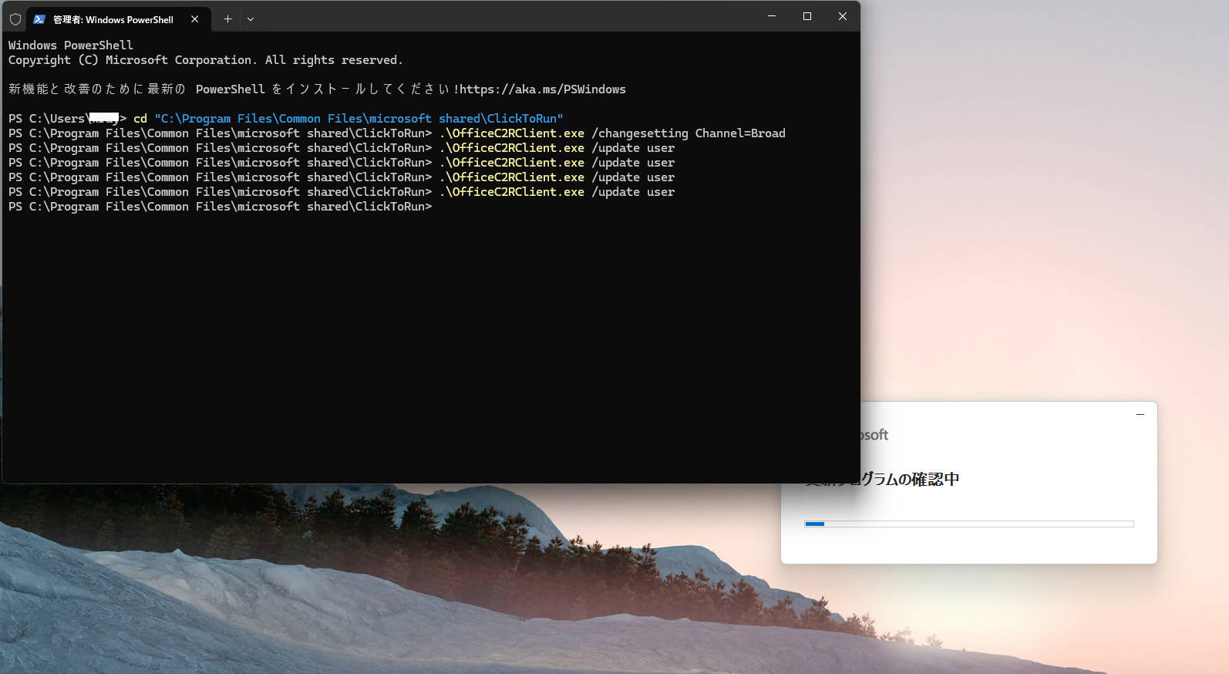Minimize the PowerShell window
The image size is (1229, 674).
(772, 16)
